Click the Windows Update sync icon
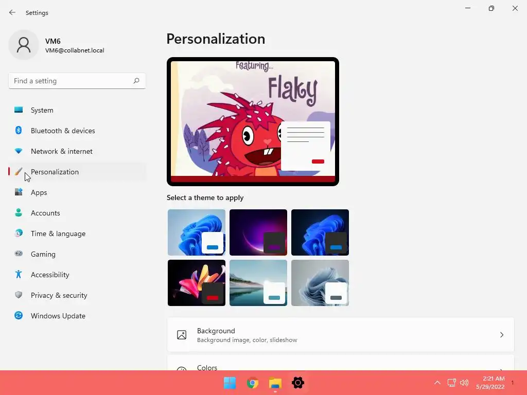 point(19,315)
